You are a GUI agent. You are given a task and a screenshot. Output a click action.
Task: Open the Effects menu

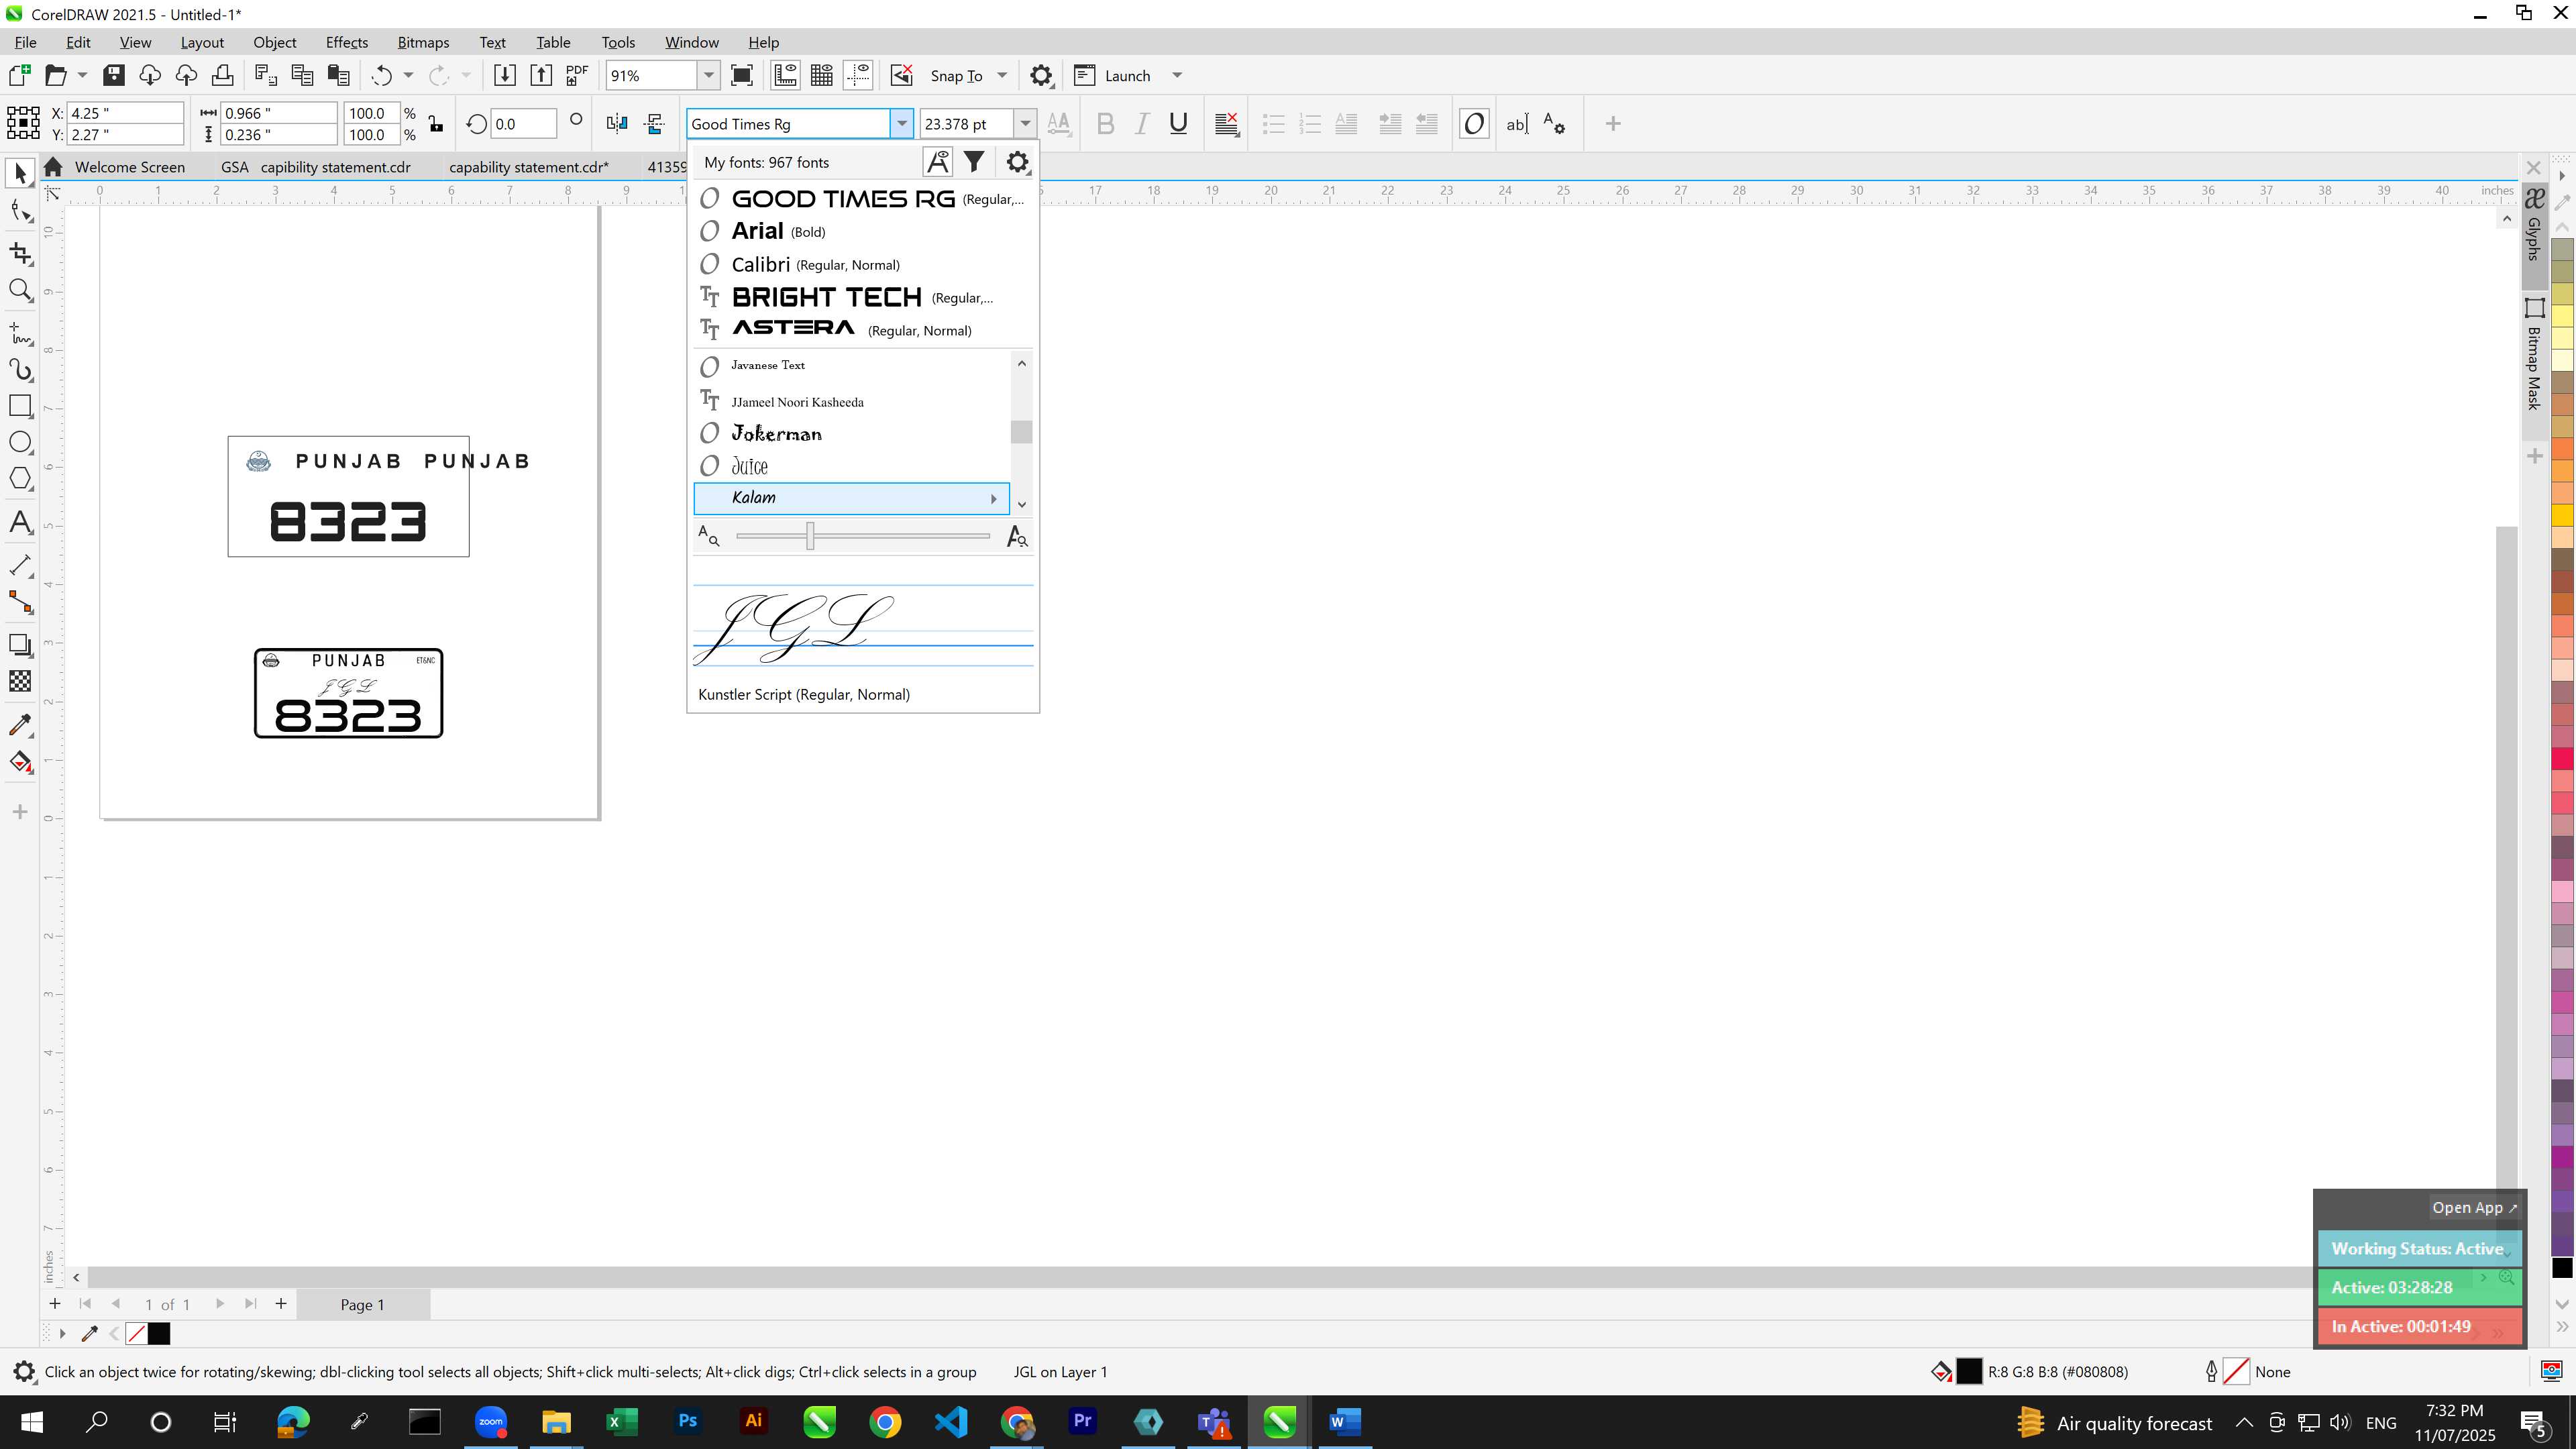346,42
